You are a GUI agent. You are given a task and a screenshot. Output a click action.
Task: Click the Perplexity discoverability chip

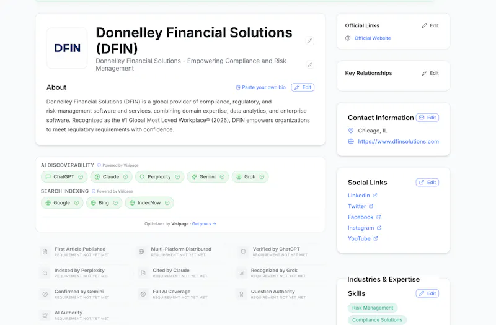coord(160,177)
